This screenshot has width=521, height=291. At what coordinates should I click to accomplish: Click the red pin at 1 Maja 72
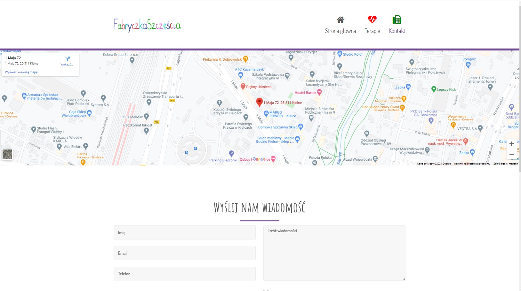coord(259,102)
